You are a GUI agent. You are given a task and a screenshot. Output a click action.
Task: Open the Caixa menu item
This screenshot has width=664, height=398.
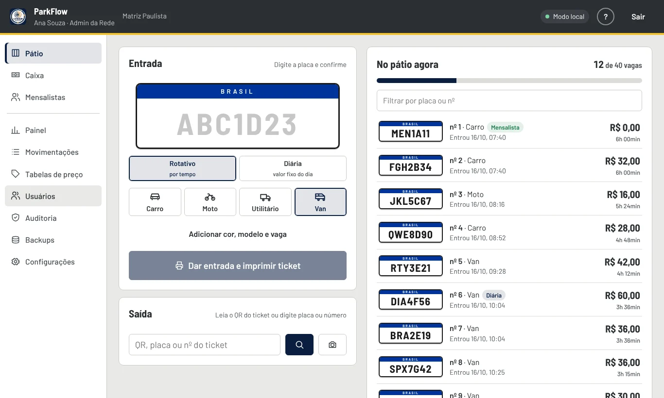coord(53,75)
